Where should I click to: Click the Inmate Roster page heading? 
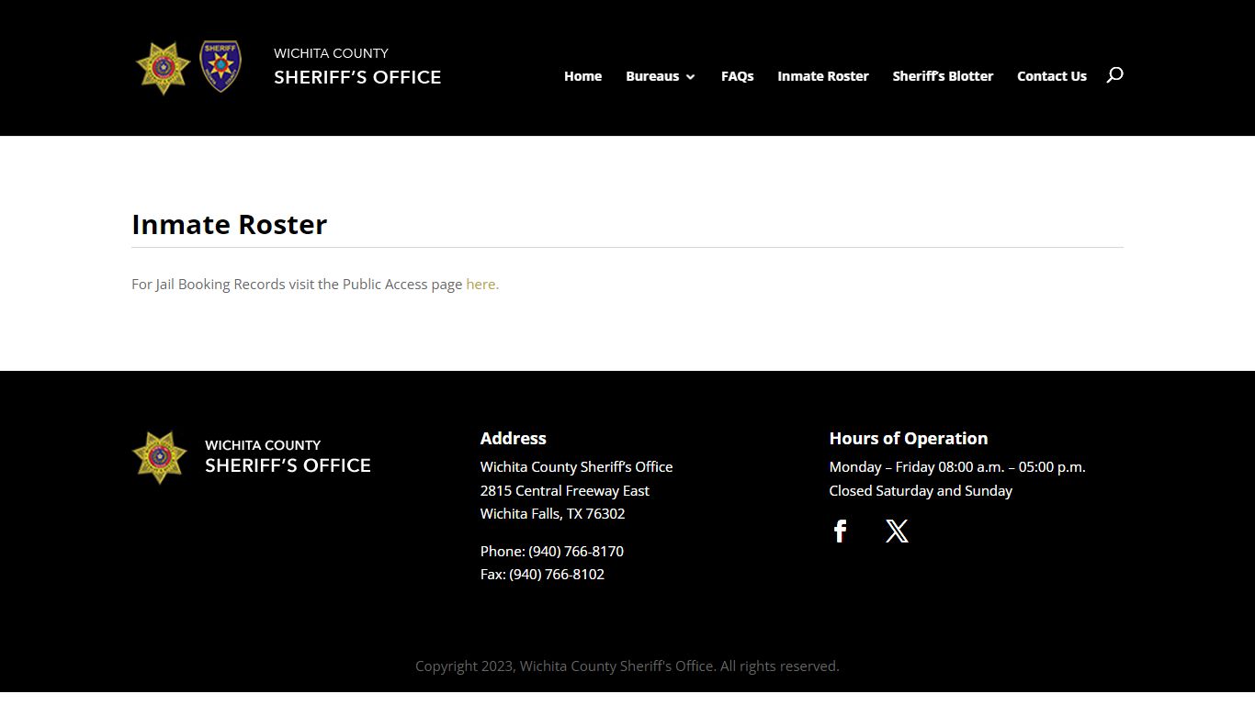point(230,225)
